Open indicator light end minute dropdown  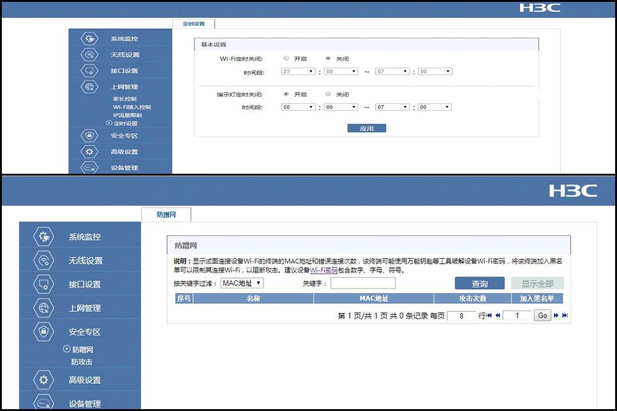pyautogui.click(x=435, y=107)
